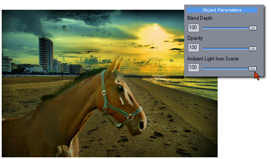The image size is (271, 159).
Task: Click the blue default marker above Blend Depth slider
Action: click(x=253, y=24)
